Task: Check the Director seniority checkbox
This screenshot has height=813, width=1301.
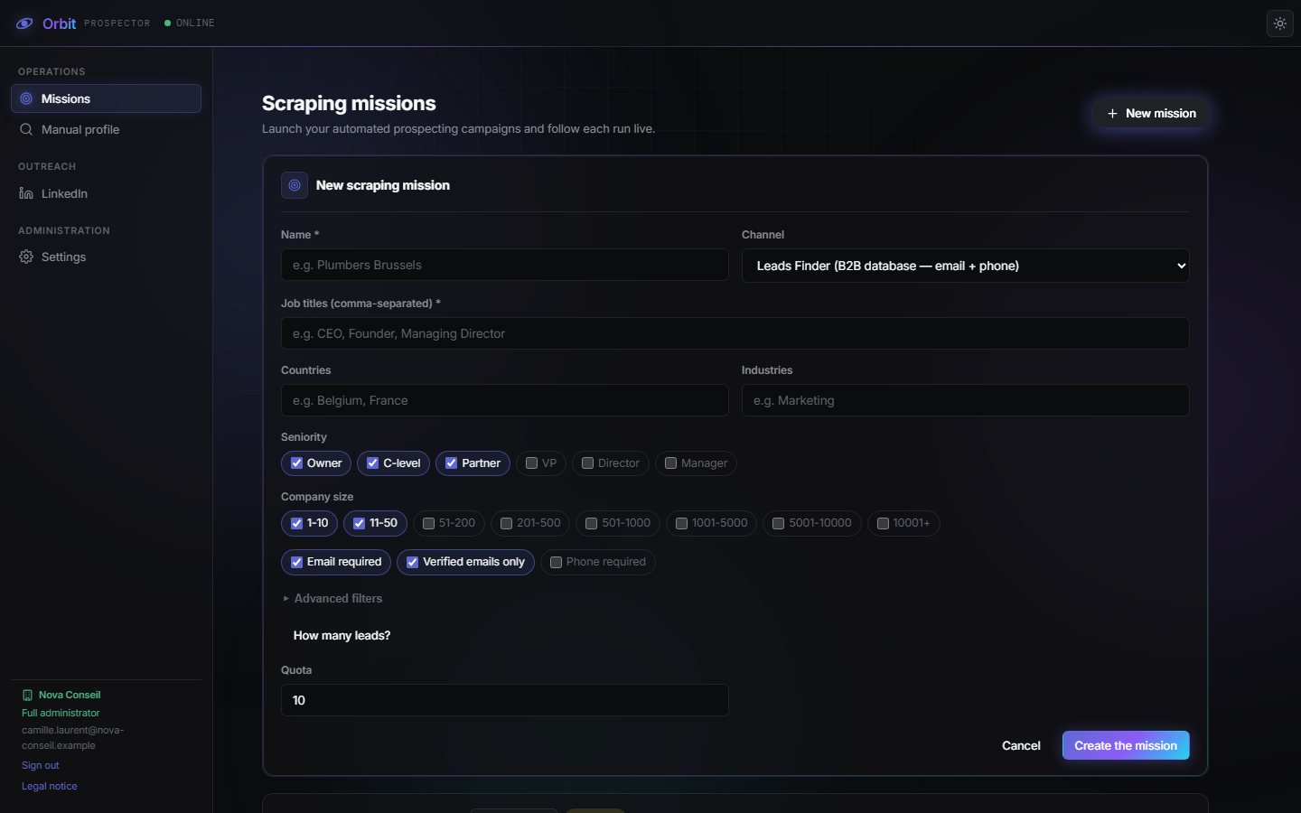Action: 587,463
